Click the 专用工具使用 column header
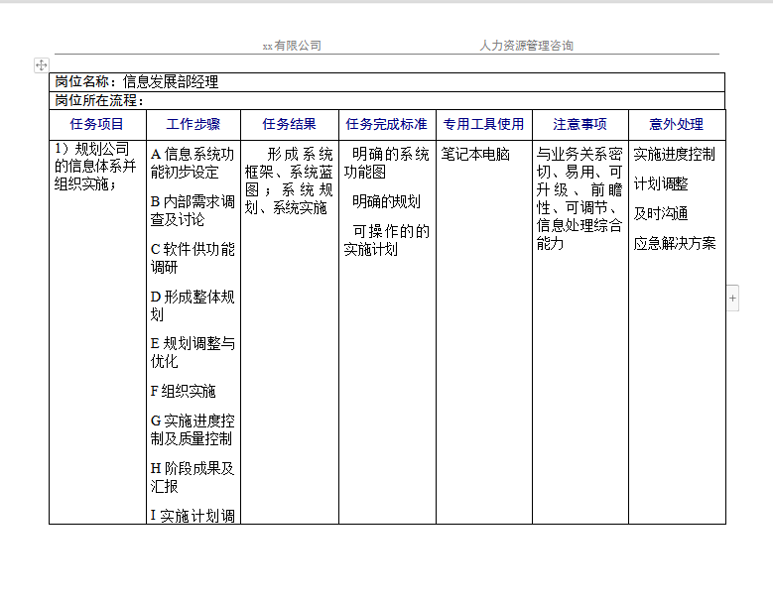Image resolution: width=773 pixels, height=602 pixels. click(483, 124)
